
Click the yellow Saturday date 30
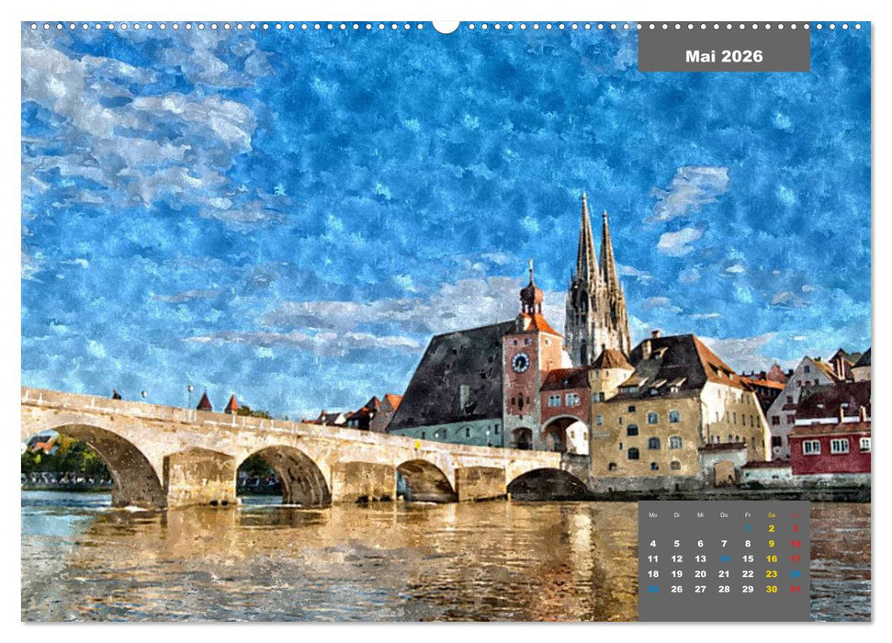772,588
